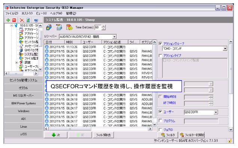238x148 pixels.
Task: Open the QSECOFR user dropdown
Action: tap(216, 112)
